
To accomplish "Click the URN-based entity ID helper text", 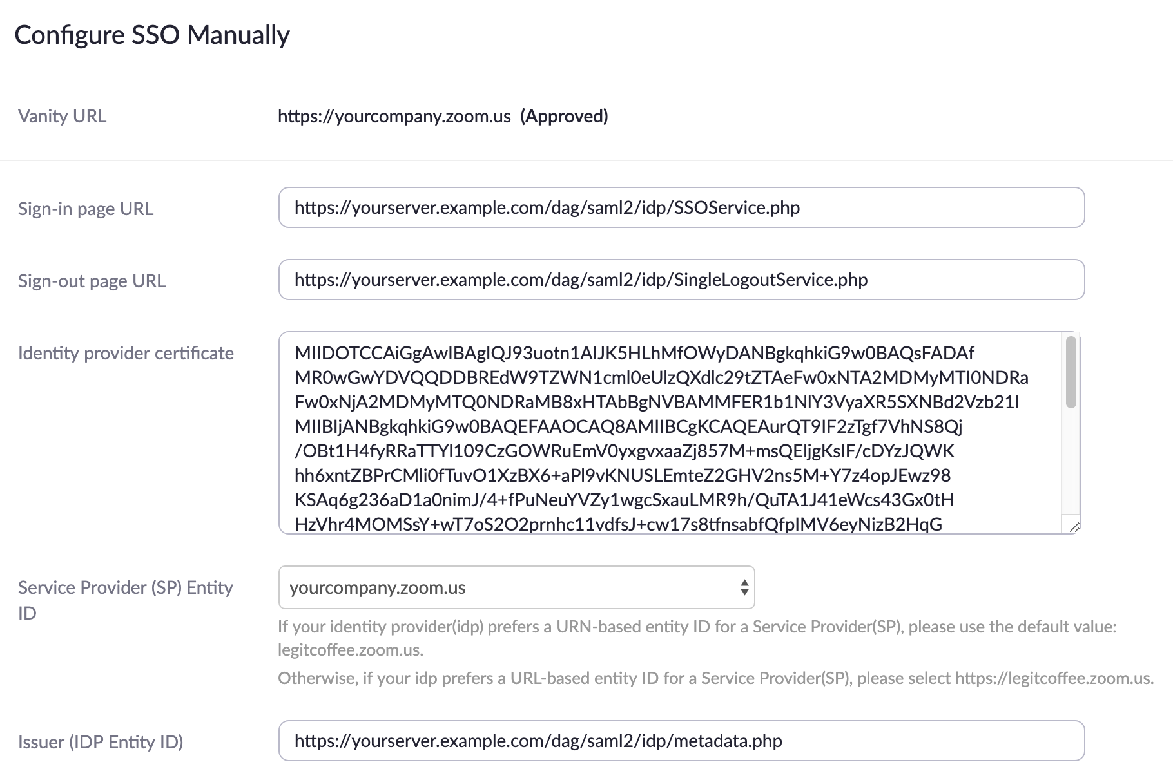I will tap(697, 627).
